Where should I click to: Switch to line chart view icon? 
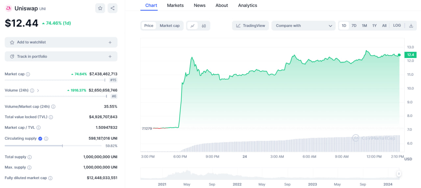(192, 26)
